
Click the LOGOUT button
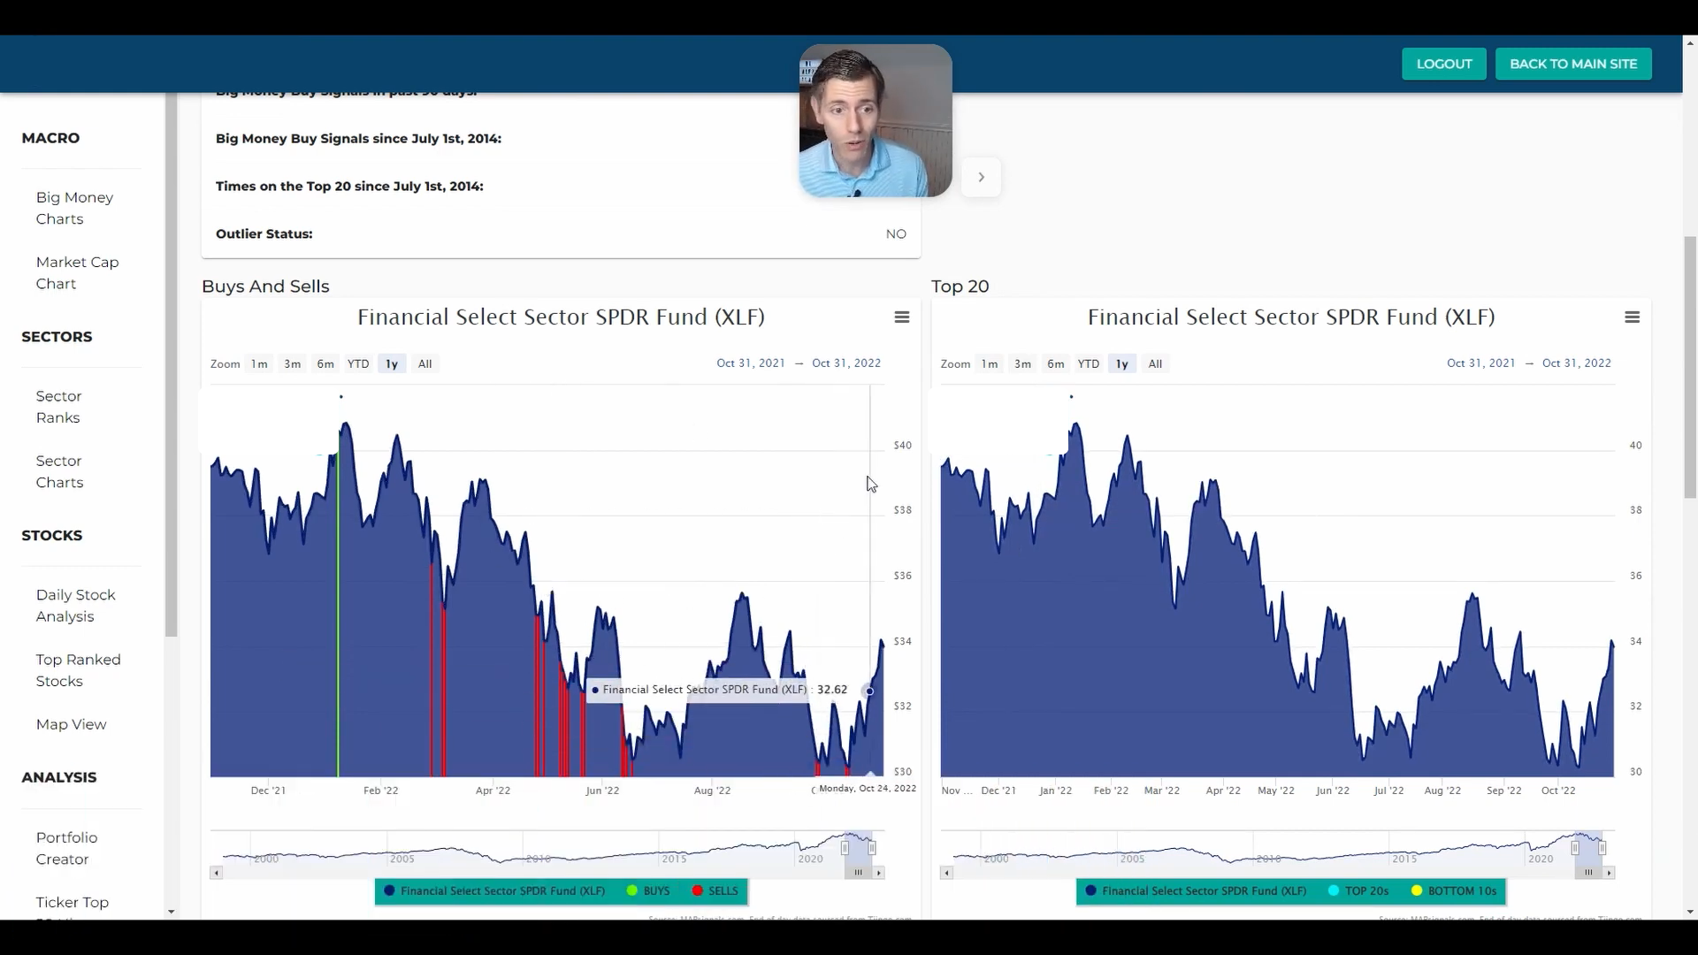[x=1444, y=64]
